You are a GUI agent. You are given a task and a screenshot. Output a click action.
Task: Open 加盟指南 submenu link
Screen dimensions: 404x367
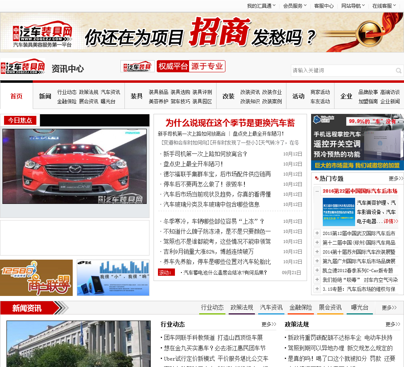(x=368, y=101)
